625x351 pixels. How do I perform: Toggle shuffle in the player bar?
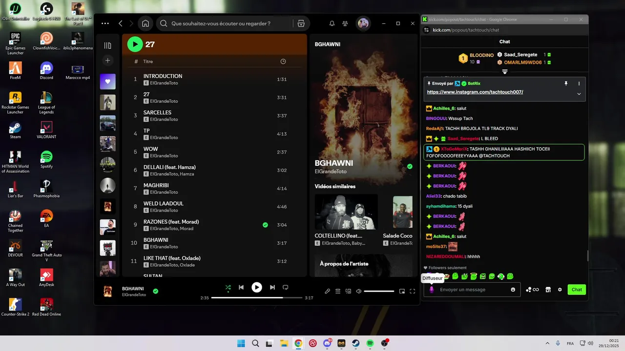pos(228,288)
